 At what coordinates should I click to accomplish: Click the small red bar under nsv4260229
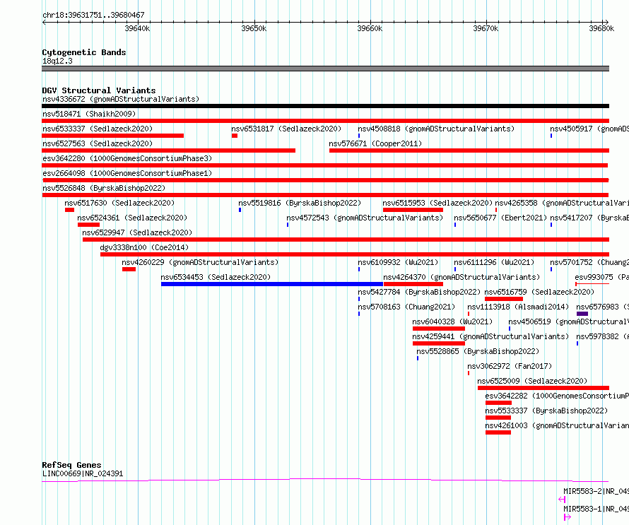(x=129, y=269)
